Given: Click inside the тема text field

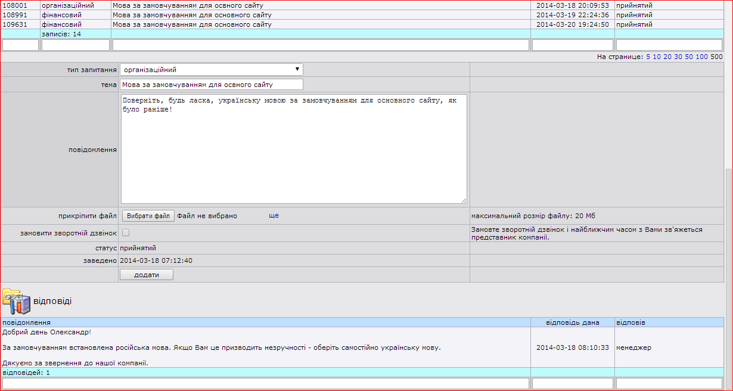Looking at the screenshot, I should pyautogui.click(x=211, y=85).
